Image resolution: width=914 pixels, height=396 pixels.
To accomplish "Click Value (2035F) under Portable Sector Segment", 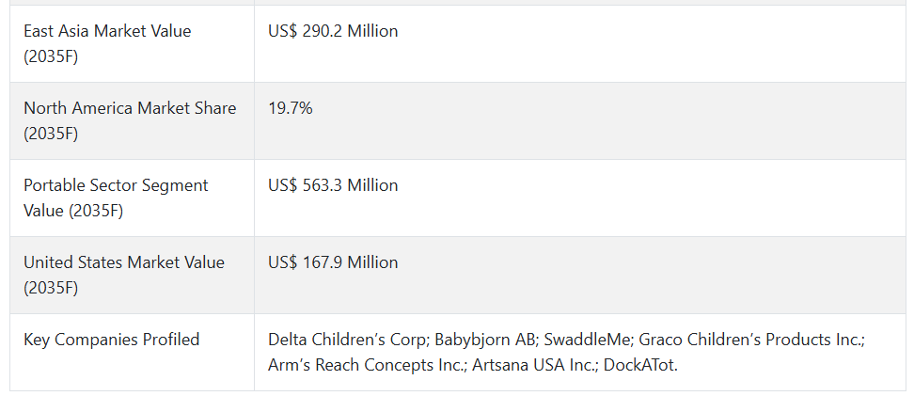I will [x=73, y=211].
